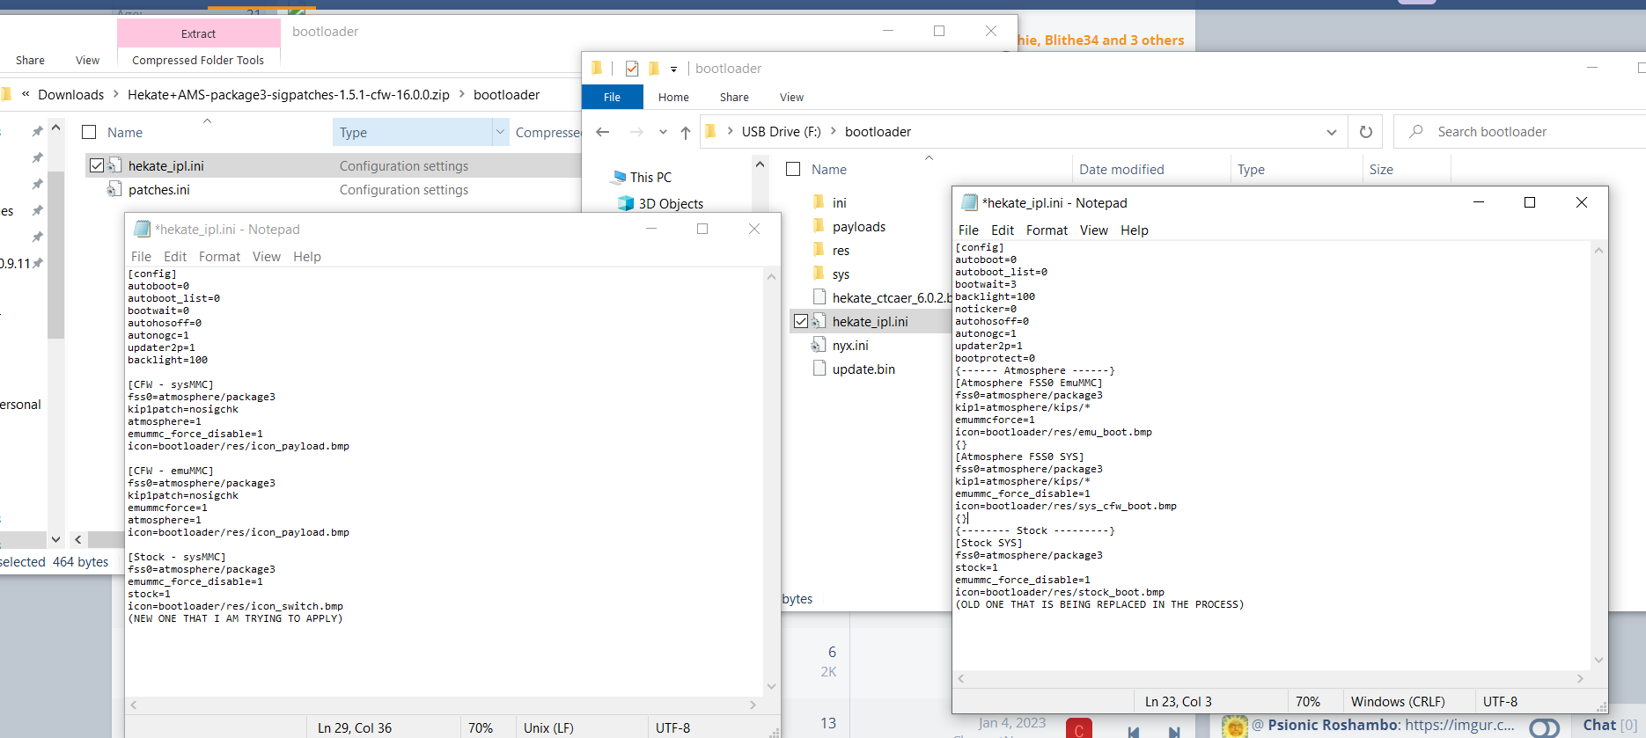Click the 'Unix (LF)' status bar entry
The image size is (1646, 738).
point(548,727)
